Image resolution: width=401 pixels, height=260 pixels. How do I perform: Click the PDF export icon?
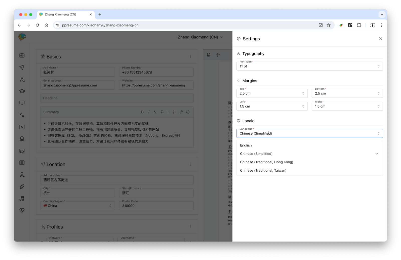(209, 55)
